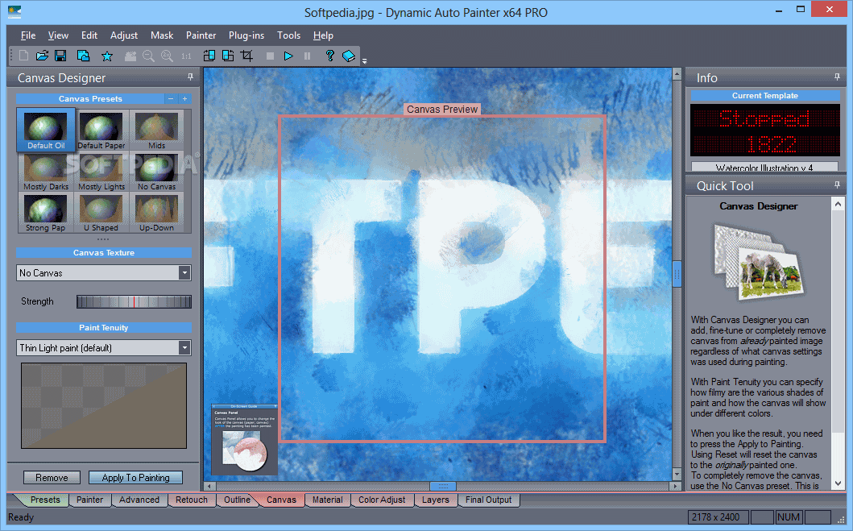The width and height of the screenshot is (853, 531).
Task: Open the Paint Tenuity dropdown
Action: pos(103,347)
